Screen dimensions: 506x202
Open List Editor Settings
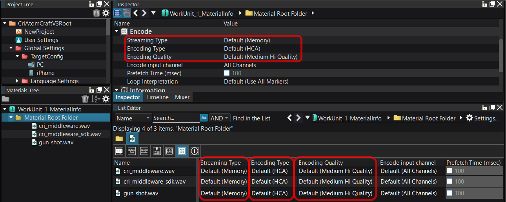click(482, 118)
